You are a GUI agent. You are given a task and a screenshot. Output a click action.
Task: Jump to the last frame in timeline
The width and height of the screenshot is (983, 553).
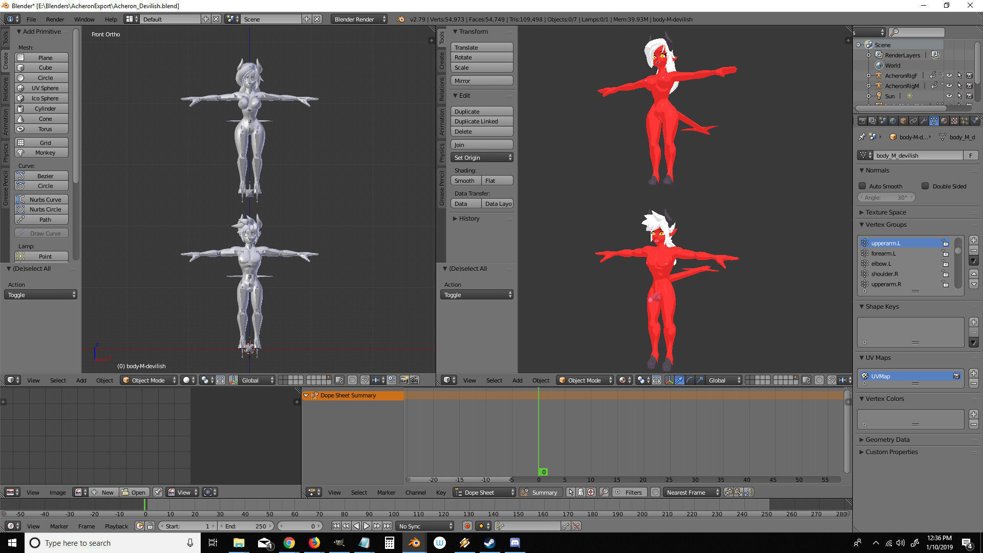387,526
